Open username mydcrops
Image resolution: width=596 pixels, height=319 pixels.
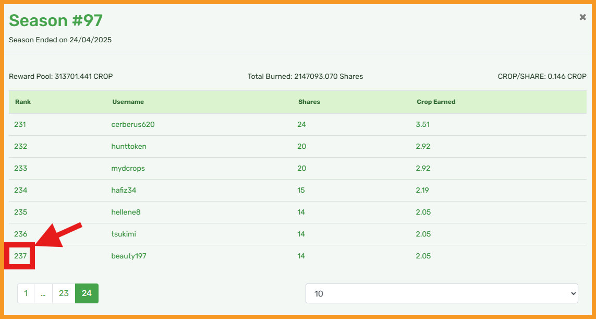(x=128, y=168)
